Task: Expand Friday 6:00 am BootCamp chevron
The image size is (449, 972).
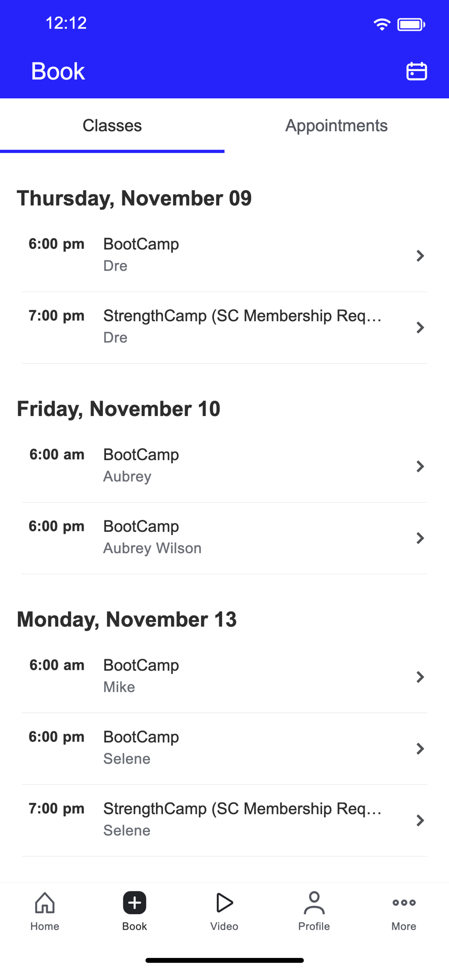Action: [420, 467]
